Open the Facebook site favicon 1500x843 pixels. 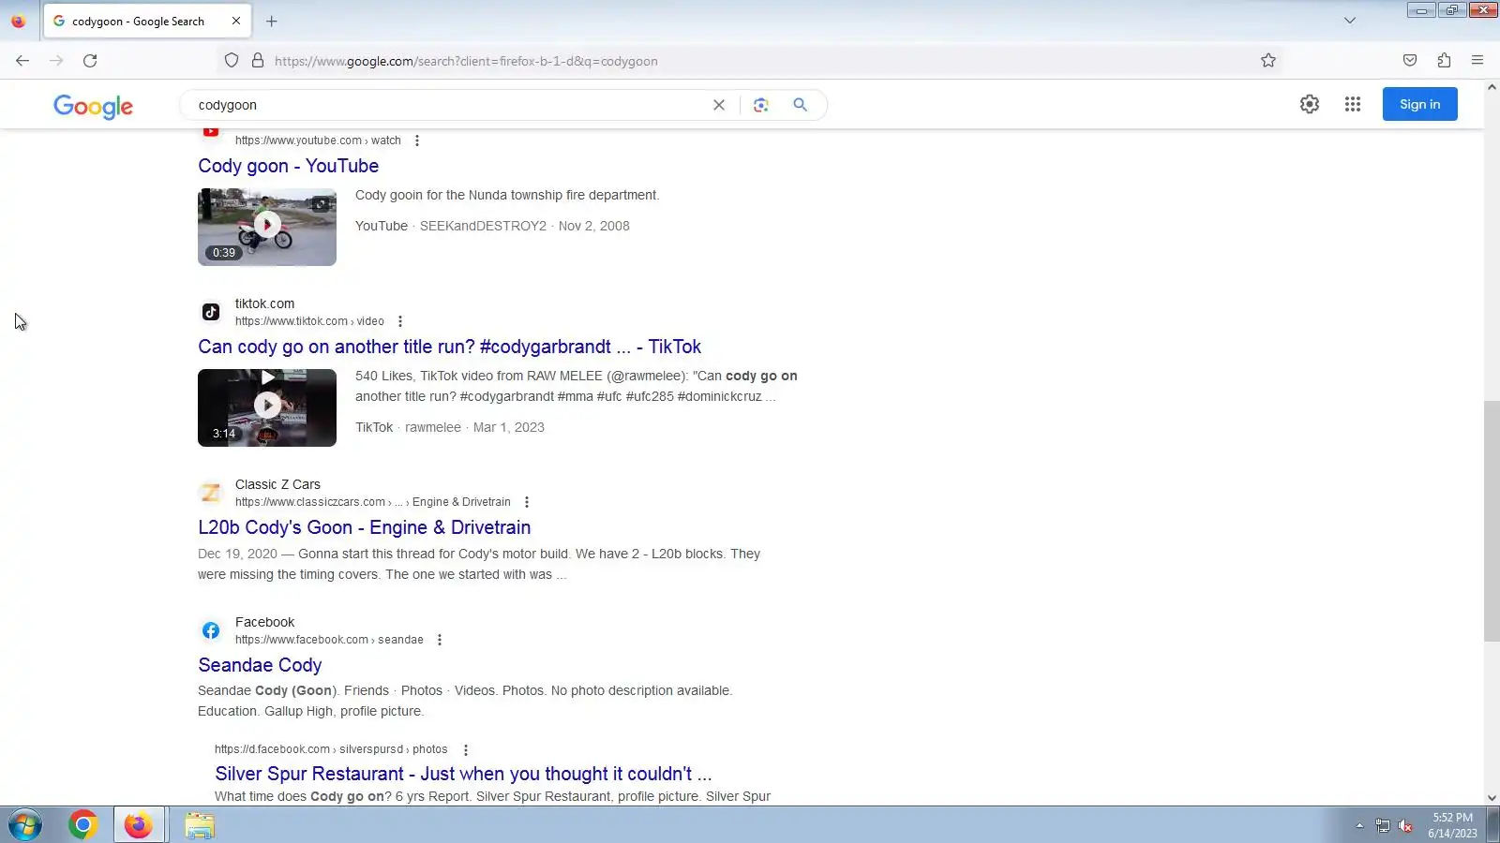(211, 630)
